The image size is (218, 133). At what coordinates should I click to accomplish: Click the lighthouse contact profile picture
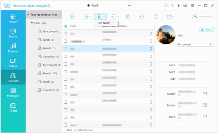tap(166, 35)
